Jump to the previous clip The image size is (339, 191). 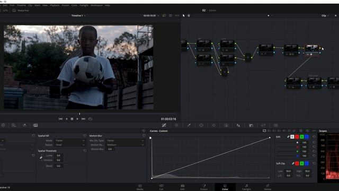(60, 119)
